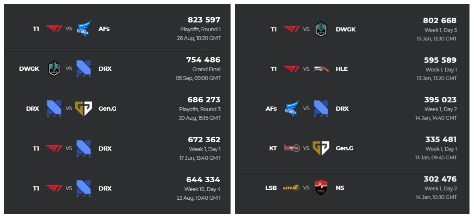Click the DWG KIA logo beside DWGK in Grand Final
The height and width of the screenshot is (218, 474).
pyautogui.click(x=54, y=69)
